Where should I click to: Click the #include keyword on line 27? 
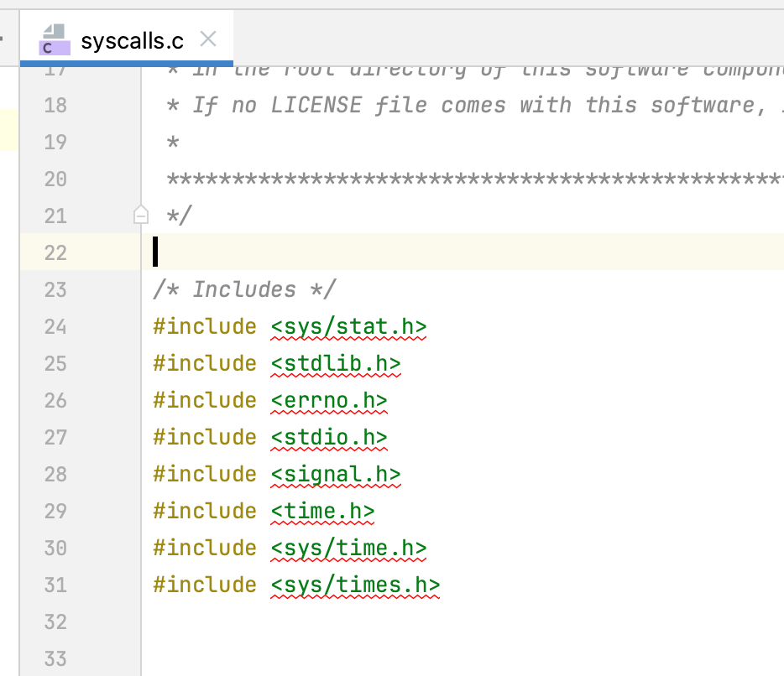click(205, 437)
